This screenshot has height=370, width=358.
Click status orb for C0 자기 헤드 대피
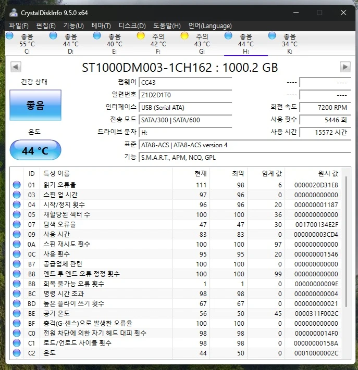pyautogui.click(x=17, y=333)
